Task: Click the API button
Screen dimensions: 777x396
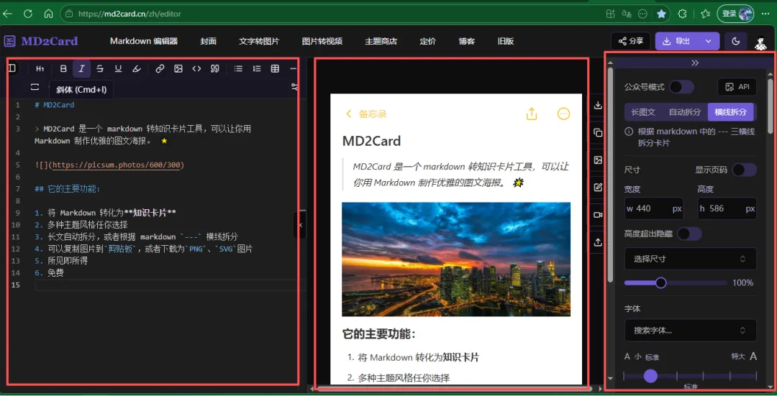Action: [x=737, y=87]
